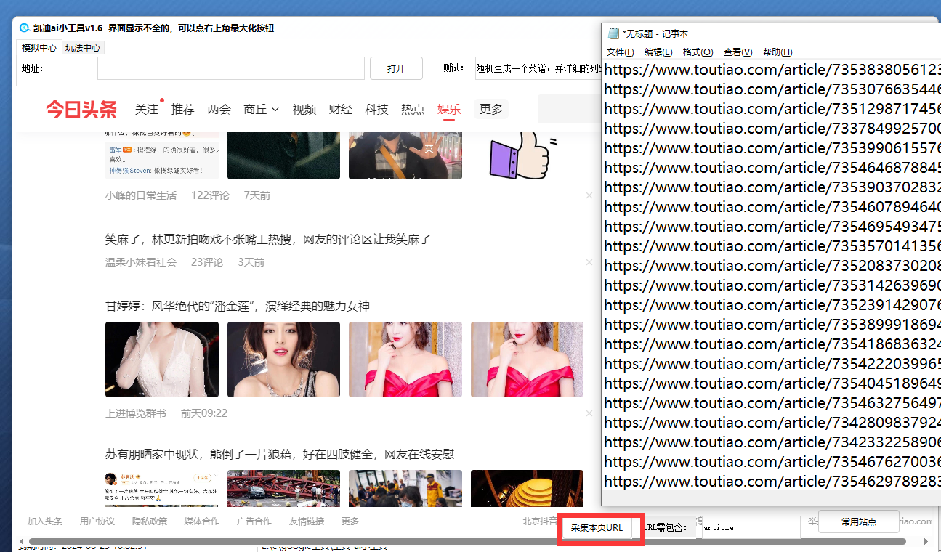
Task: Click the collapsed red structure photo thumbnail
Action: (x=283, y=488)
